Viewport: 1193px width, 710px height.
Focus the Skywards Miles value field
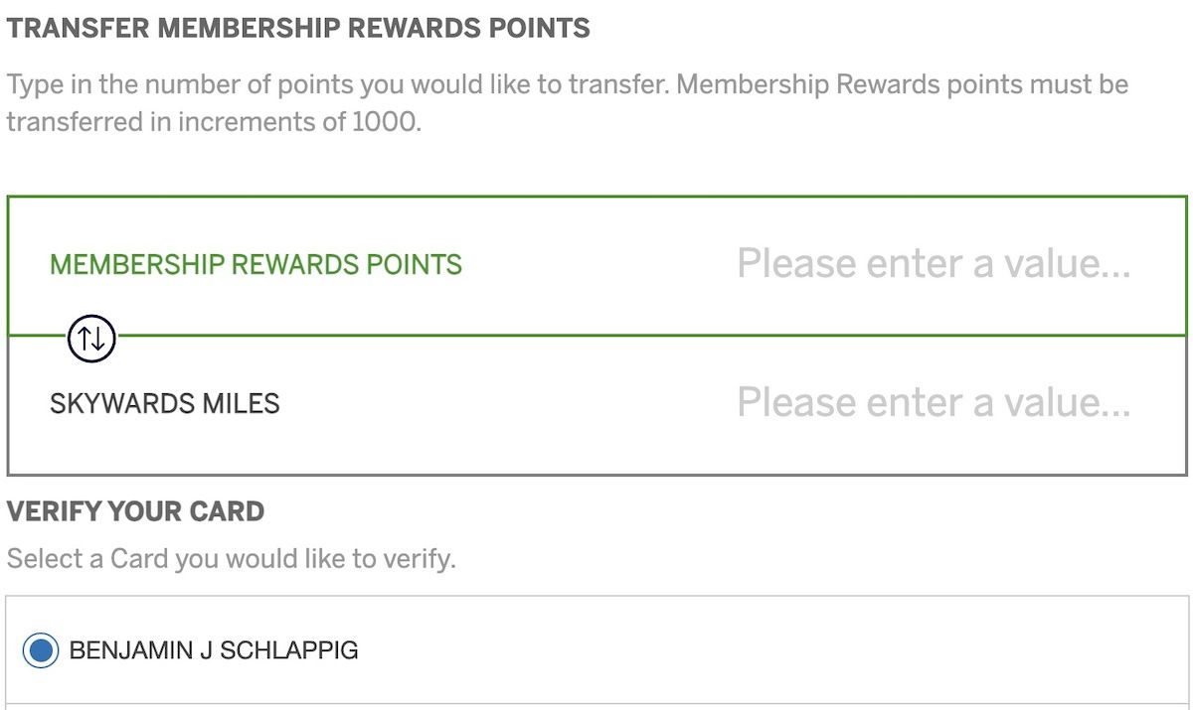tap(933, 403)
